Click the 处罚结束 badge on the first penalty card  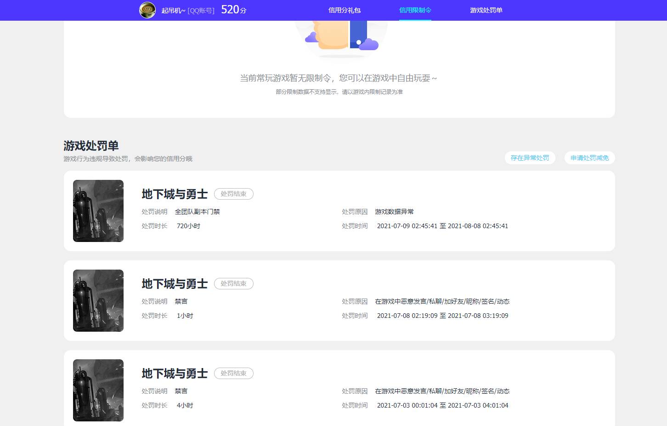(234, 194)
